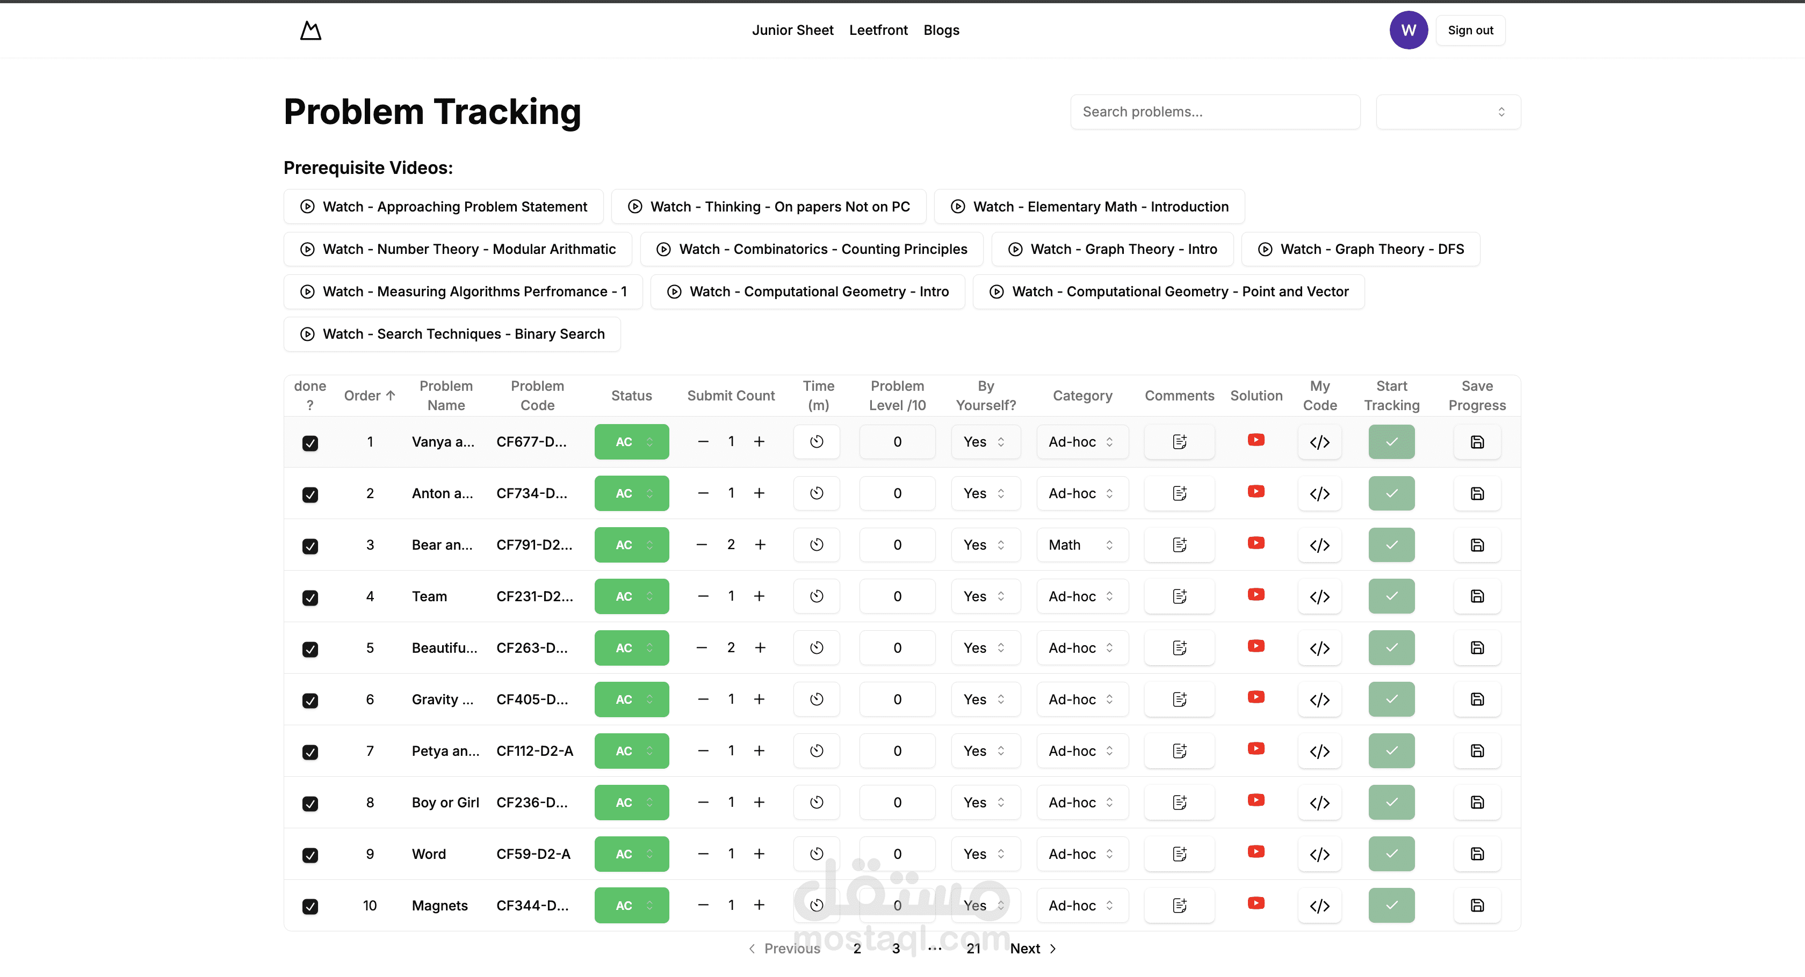The height and width of the screenshot is (977, 1805).
Task: Increase submit count for Word row
Action: point(759,854)
